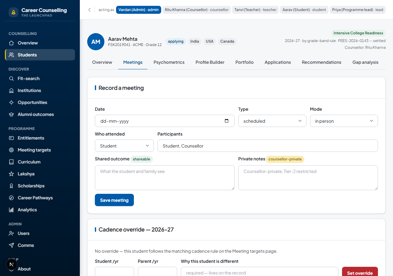Screen dimensions: 393x276
Task: Act as Vardan (Admin)
Action: (138, 10)
